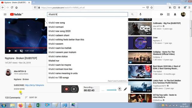
Task: Open lofi hip hop radio video title
Action: coord(165,96)
